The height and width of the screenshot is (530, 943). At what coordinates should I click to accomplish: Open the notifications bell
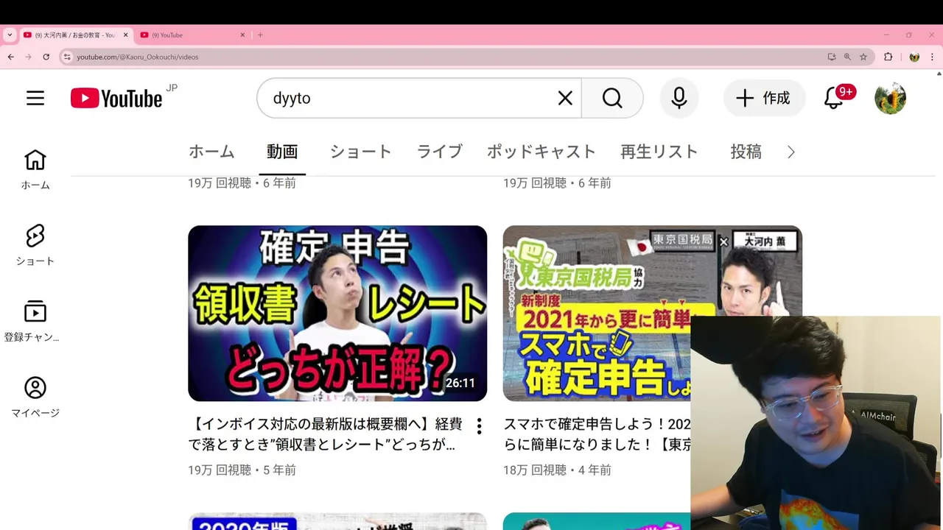[x=834, y=98]
